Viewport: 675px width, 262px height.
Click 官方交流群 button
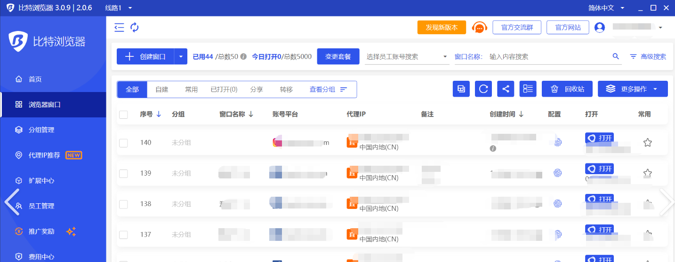coord(517,28)
